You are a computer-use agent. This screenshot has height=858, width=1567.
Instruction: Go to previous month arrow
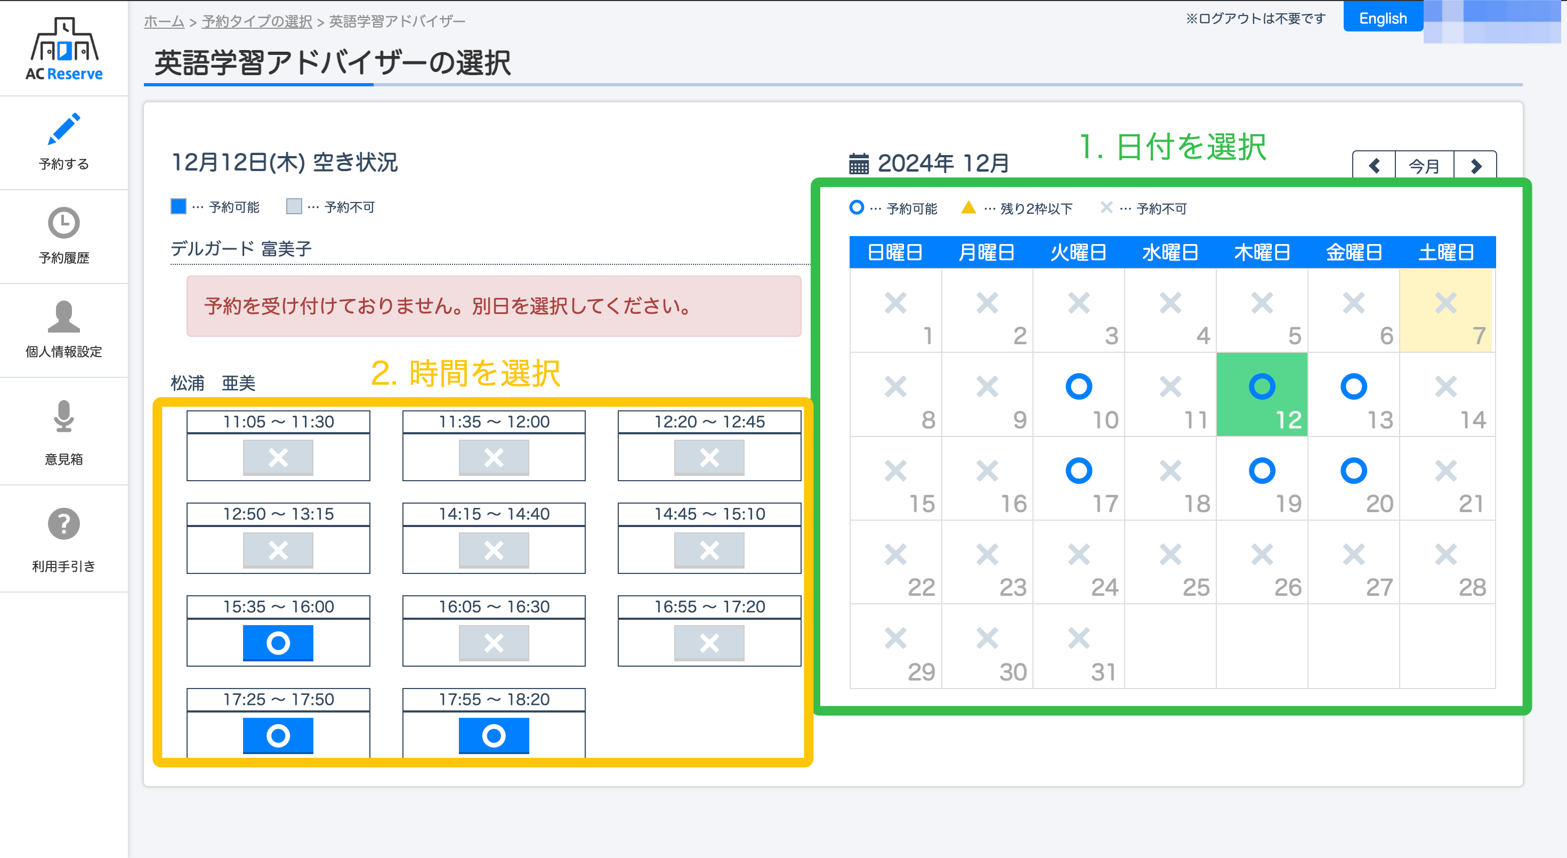1374,165
